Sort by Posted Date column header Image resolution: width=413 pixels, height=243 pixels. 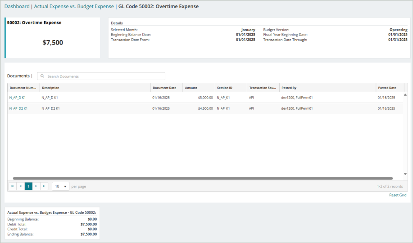390,88
